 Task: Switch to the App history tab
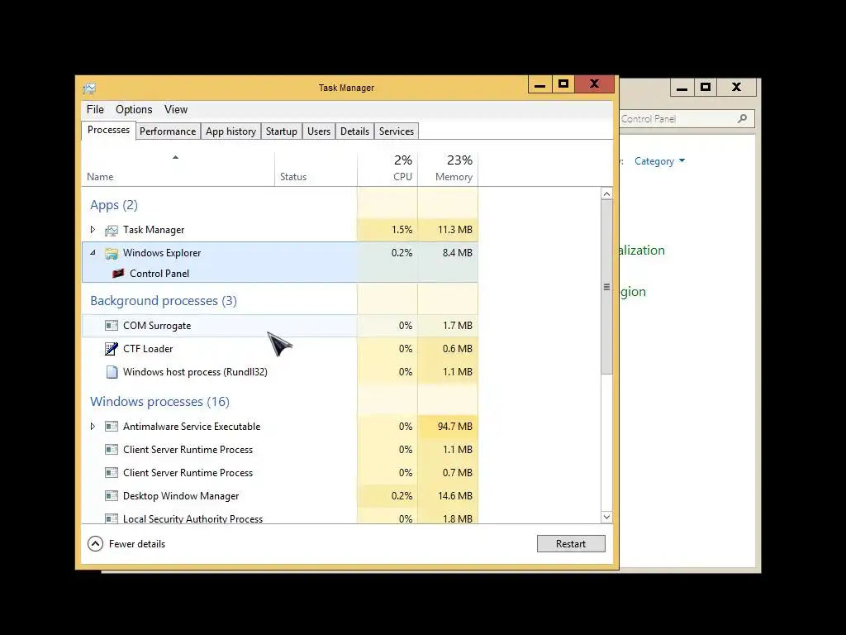tap(231, 131)
